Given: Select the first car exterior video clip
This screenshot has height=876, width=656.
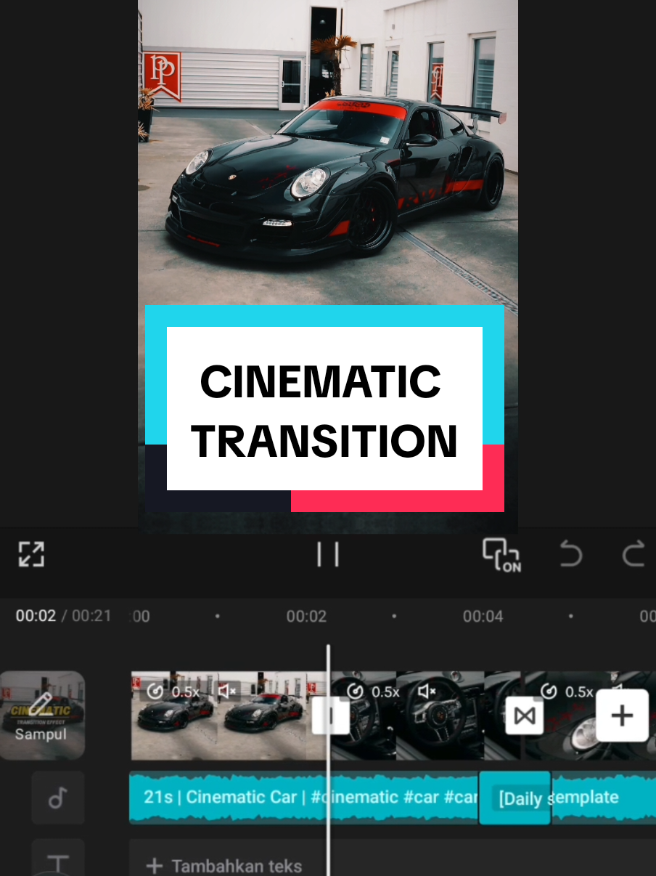Looking at the screenshot, I should click(229, 715).
